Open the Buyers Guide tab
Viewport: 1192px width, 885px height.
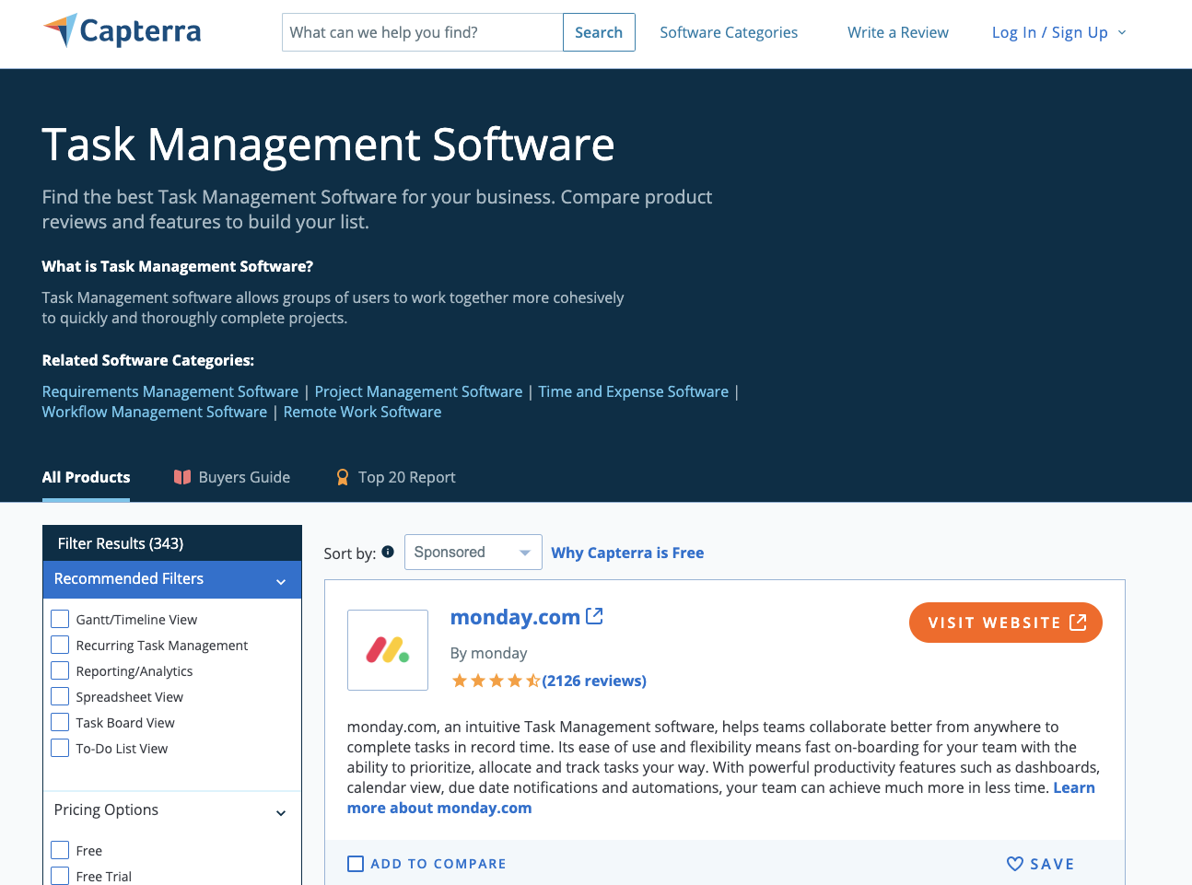click(x=232, y=477)
